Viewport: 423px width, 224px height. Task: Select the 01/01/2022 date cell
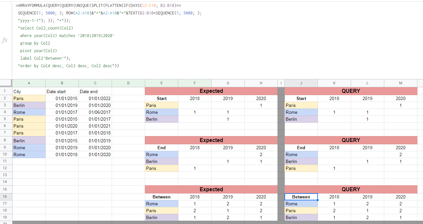pyautogui.click(x=95, y=98)
